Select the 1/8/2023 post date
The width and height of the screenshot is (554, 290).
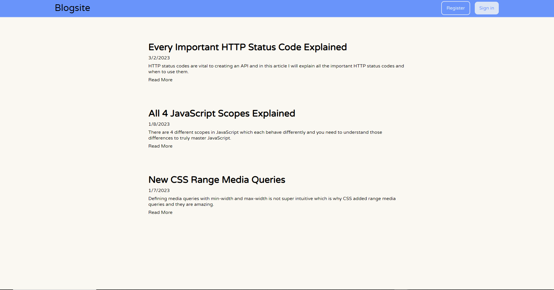coord(159,124)
